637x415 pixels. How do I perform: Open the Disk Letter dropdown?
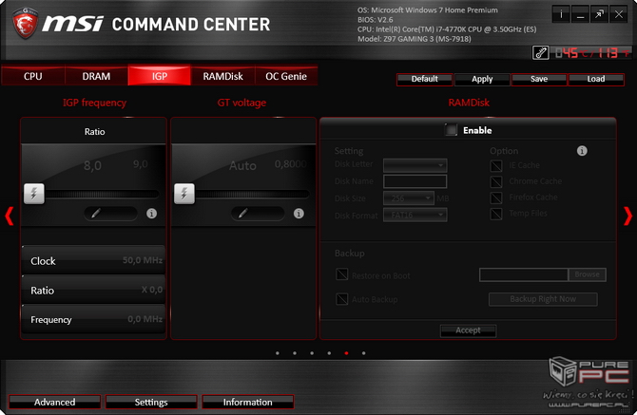tap(415, 165)
